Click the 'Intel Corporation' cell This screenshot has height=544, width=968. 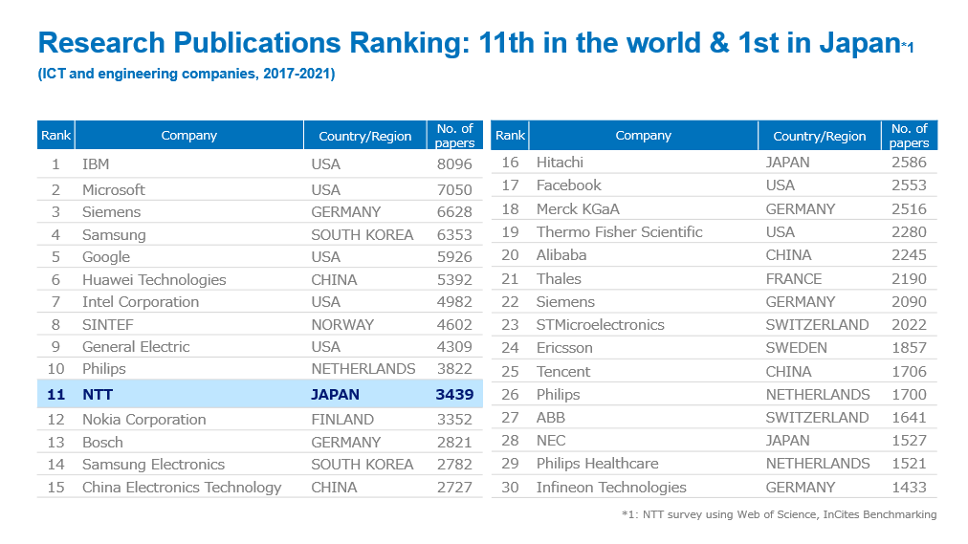[x=141, y=302]
